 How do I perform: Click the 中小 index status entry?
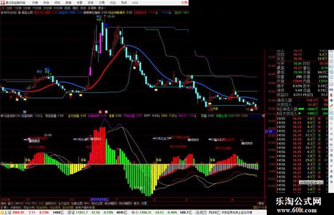tap(162, 213)
